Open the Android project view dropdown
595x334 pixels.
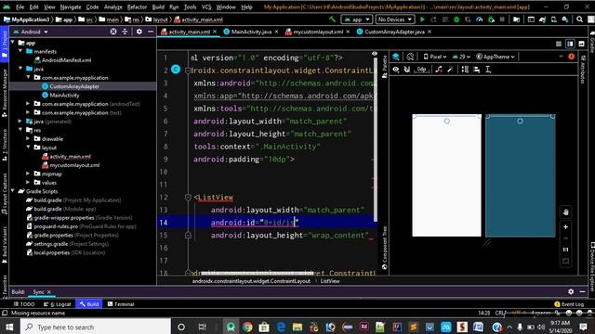[x=31, y=32]
